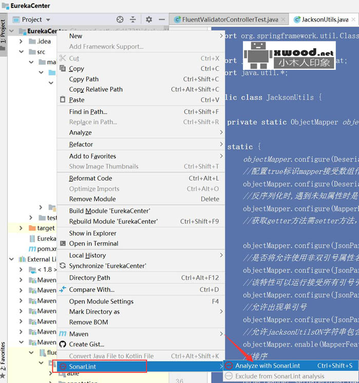359x383 pixels.
Task: Choose Rebuild Module 'EurekaCenter'
Action: coord(141,221)
